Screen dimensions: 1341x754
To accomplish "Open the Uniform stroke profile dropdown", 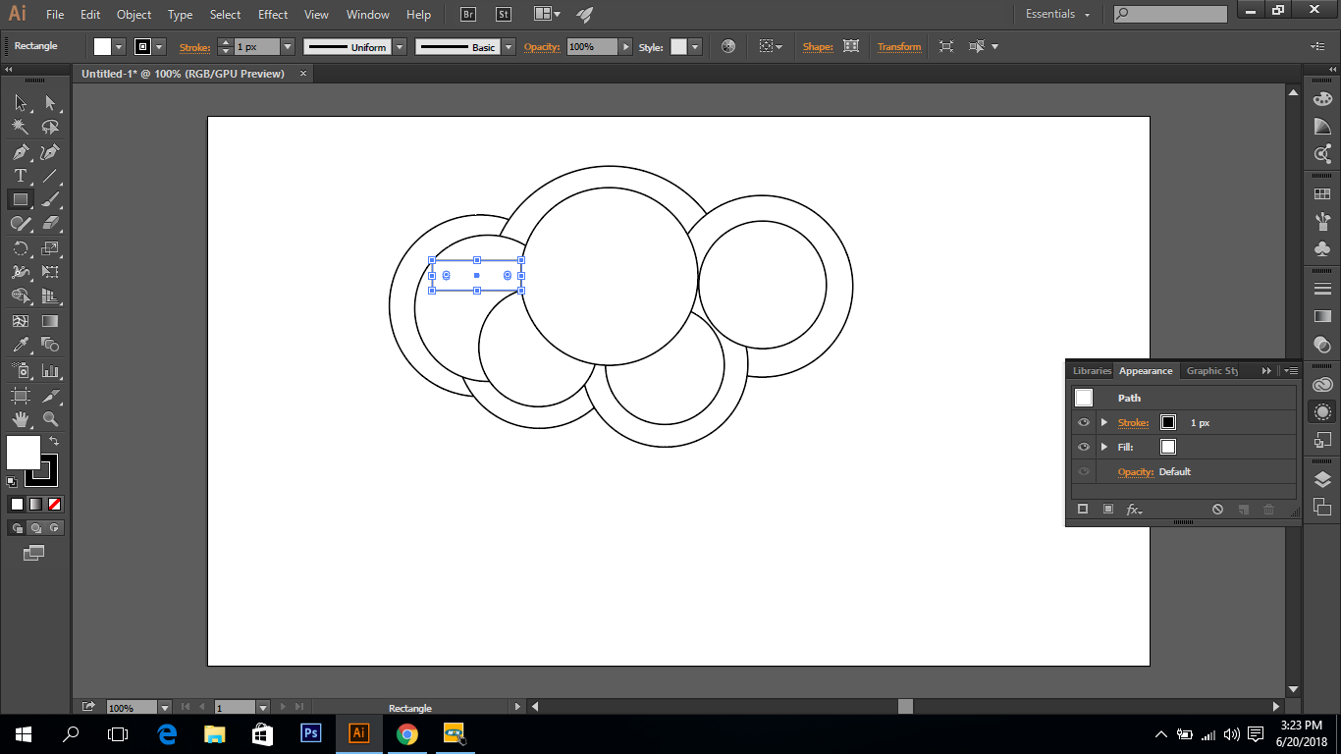I will tap(401, 46).
